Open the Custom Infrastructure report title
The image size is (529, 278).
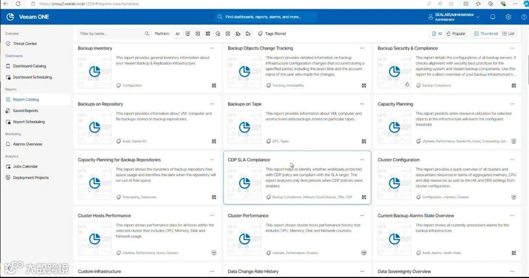[99, 271]
